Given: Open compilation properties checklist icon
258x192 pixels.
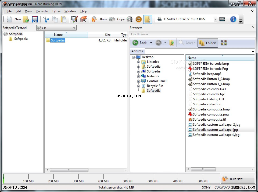Looking at the screenshot, I should click(x=74, y=19).
